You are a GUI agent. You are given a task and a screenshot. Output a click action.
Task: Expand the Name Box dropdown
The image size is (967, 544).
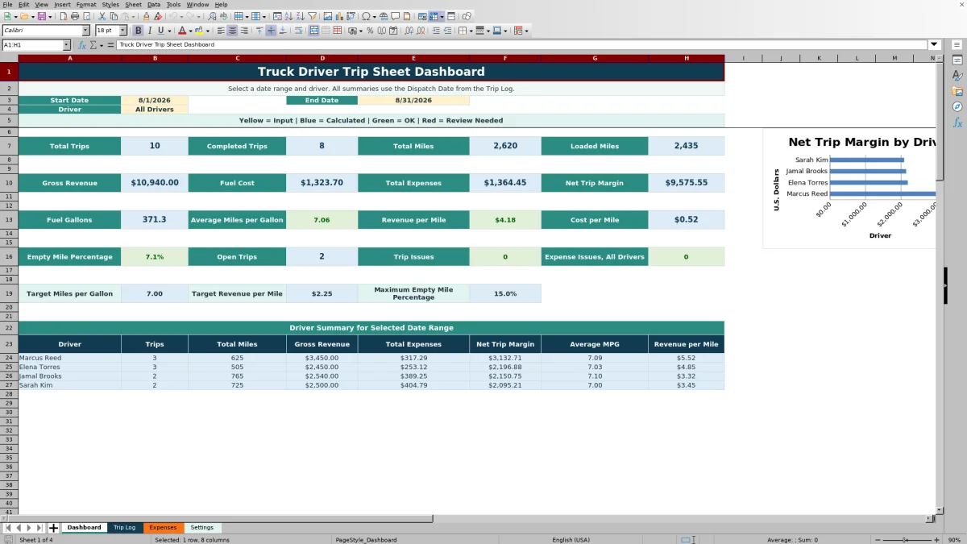pos(66,45)
